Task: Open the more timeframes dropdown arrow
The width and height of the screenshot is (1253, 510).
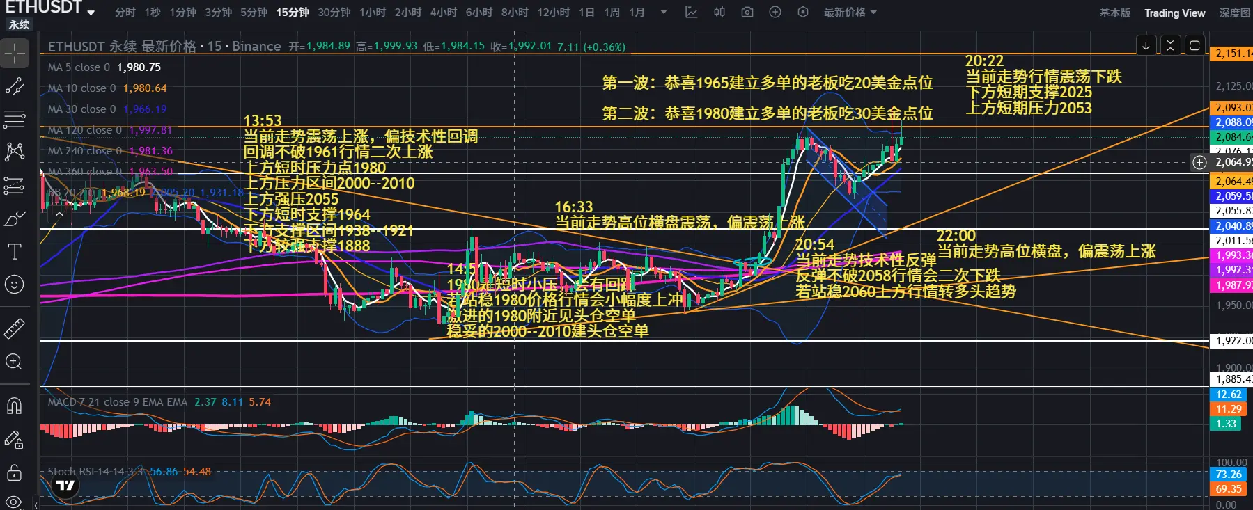Action: click(664, 13)
